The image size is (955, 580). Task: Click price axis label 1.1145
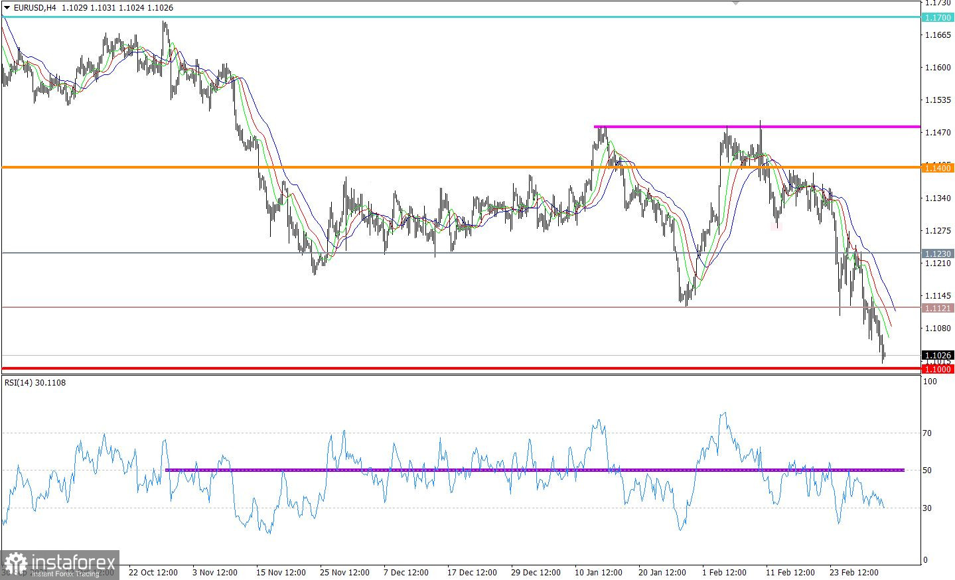click(938, 296)
